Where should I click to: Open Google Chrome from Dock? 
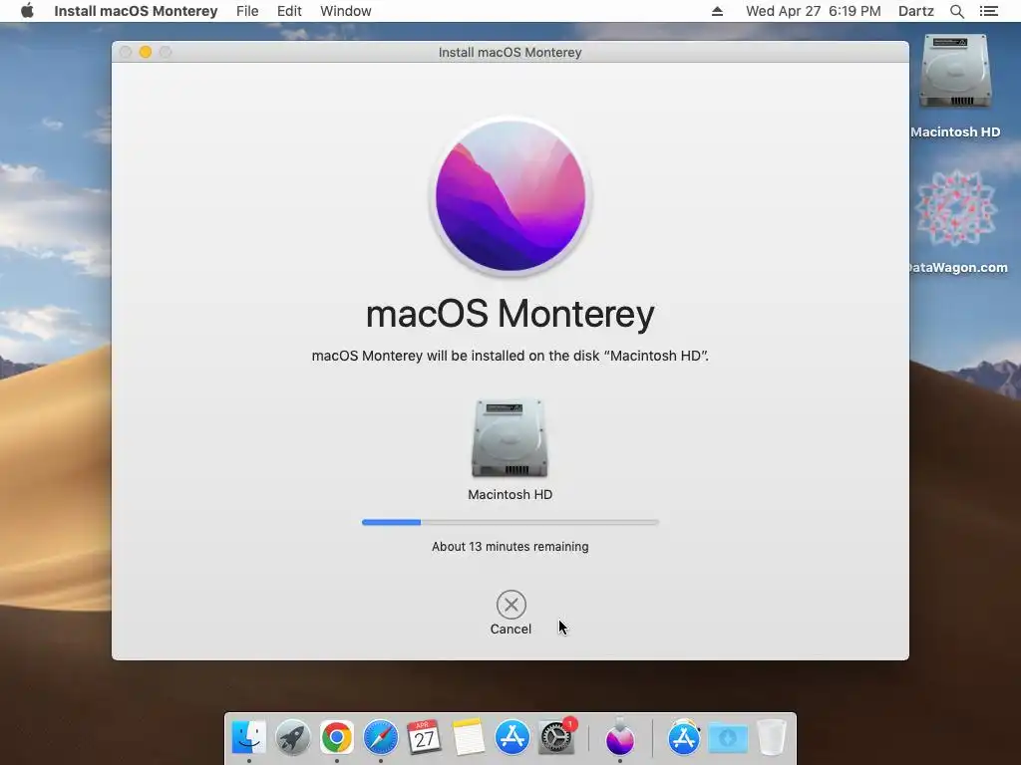pyautogui.click(x=337, y=738)
